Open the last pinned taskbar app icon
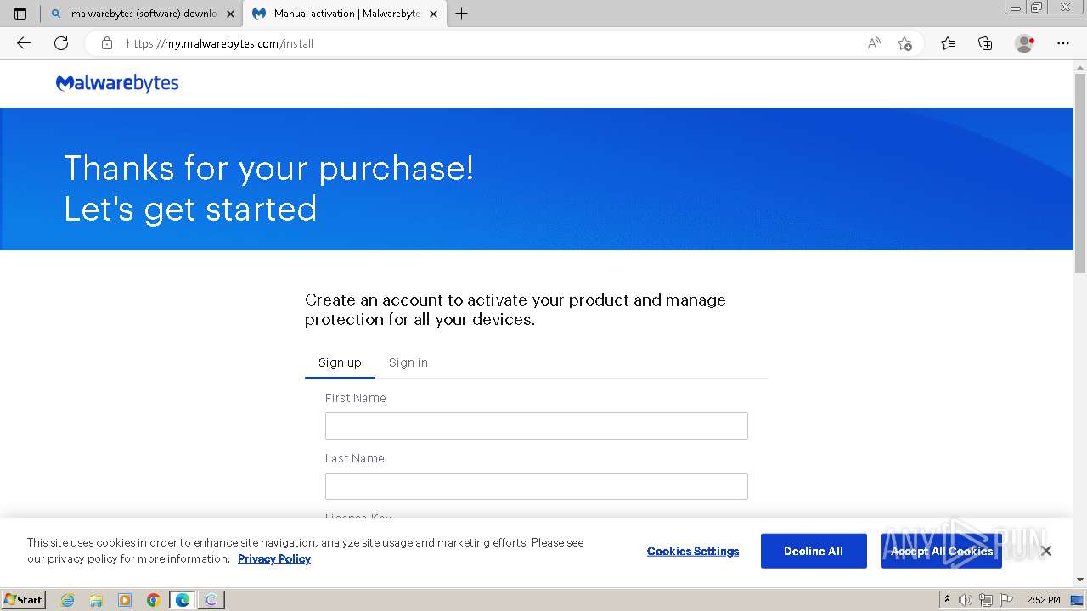The height and width of the screenshot is (611, 1087). coord(211,600)
